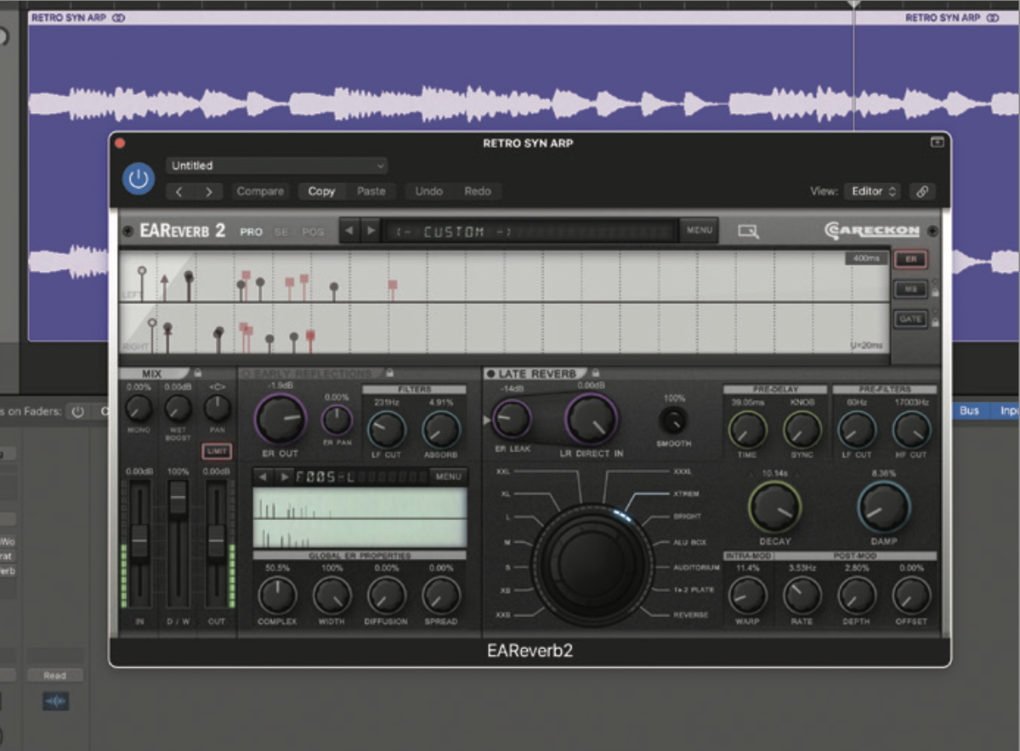Screen dimensions: 1020x751
Task: Open the magnifier zoom icon in EAReverb header
Action: (747, 230)
